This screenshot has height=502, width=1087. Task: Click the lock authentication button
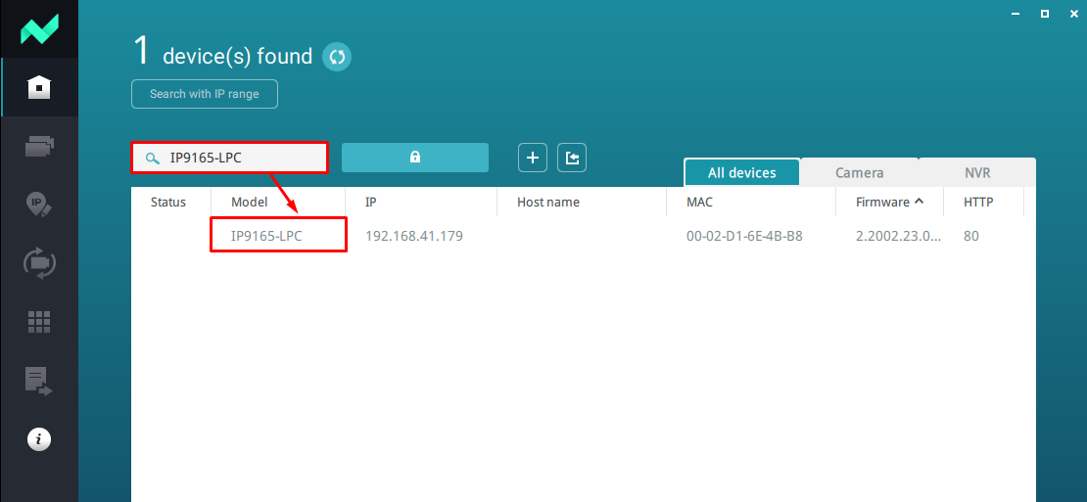click(x=415, y=158)
